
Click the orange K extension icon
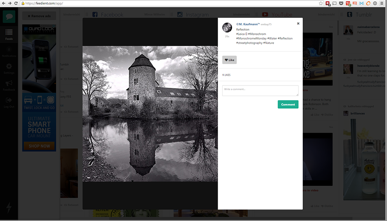354,3
